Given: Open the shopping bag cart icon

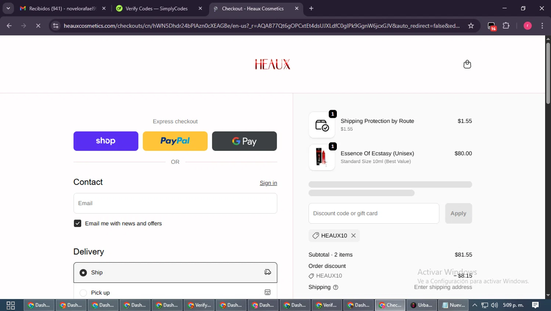Looking at the screenshot, I should point(467,64).
